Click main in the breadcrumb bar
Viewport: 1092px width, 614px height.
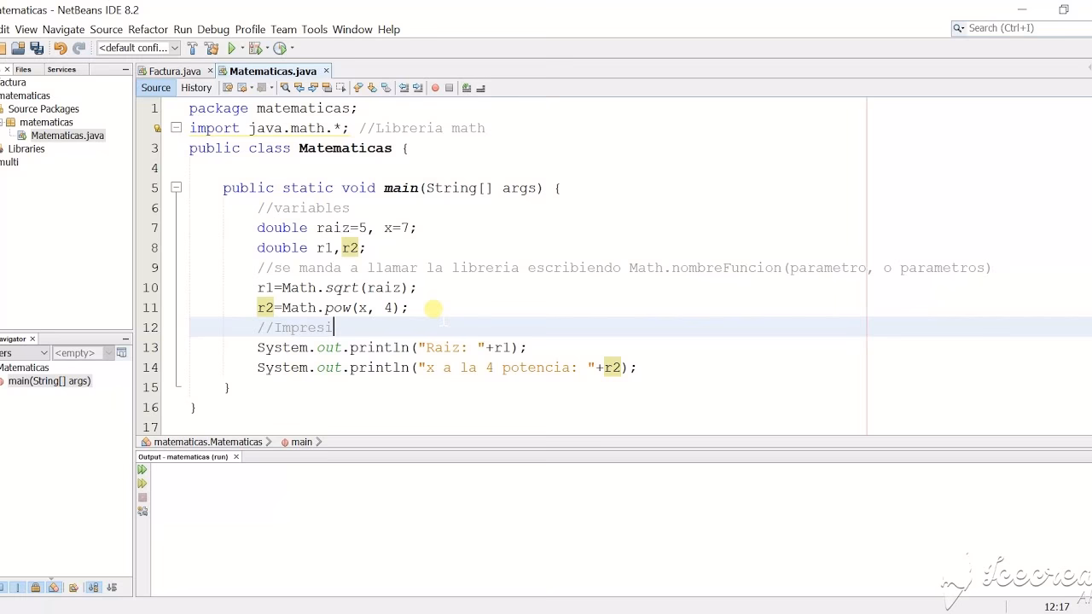[301, 442]
